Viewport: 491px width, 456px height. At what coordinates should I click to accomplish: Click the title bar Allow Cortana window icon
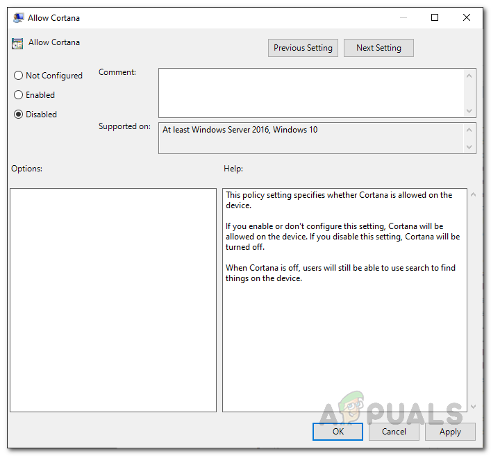(x=18, y=18)
